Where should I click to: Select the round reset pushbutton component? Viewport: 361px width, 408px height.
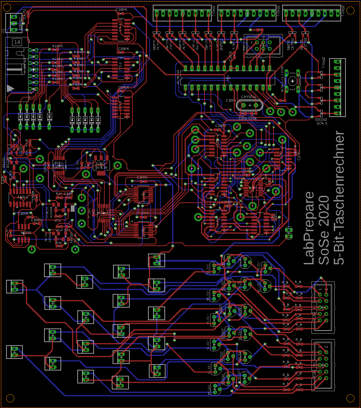(293, 81)
